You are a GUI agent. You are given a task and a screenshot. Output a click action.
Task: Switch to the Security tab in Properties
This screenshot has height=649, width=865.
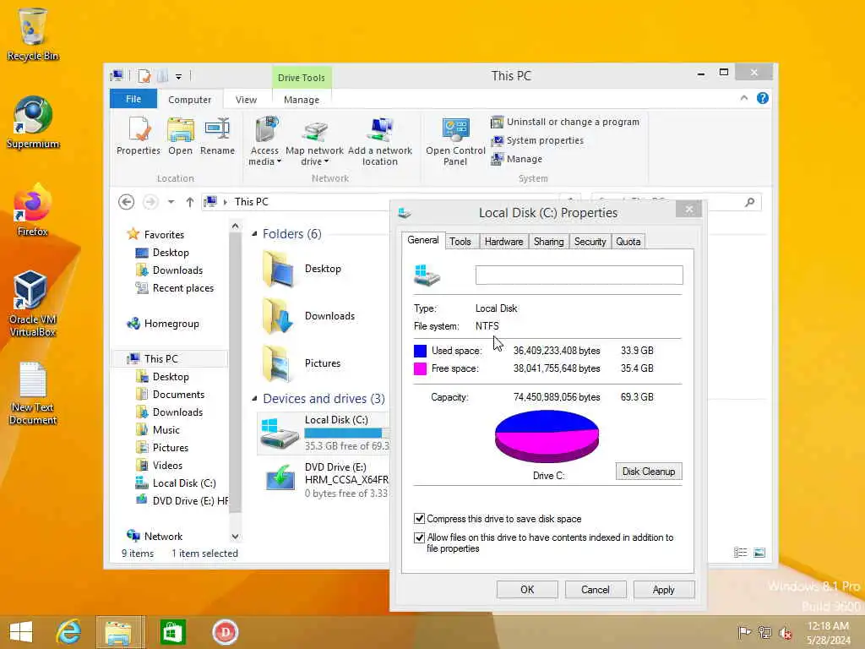[x=590, y=242]
